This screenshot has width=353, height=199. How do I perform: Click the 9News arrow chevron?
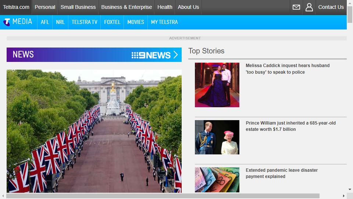tap(176, 55)
